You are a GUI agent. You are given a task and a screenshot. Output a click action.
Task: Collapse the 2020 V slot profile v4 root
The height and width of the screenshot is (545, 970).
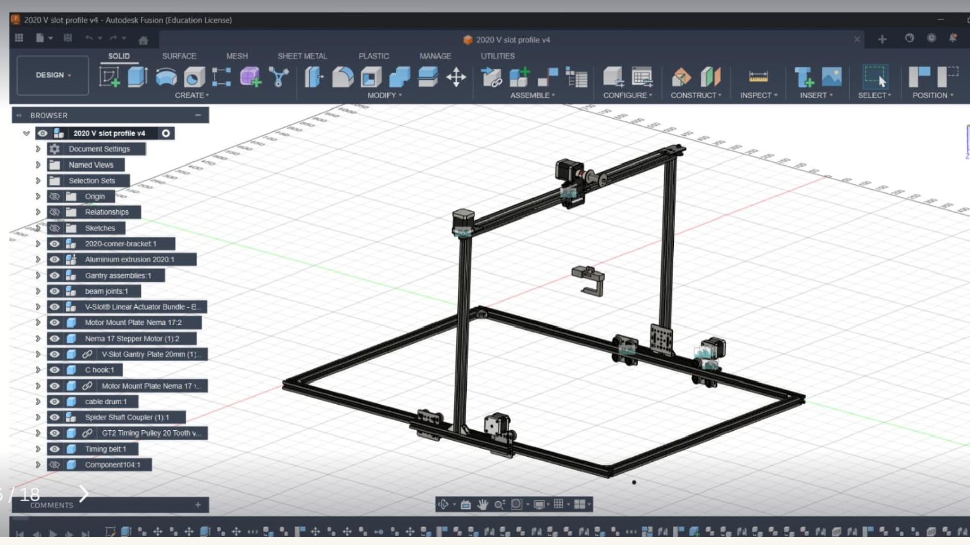pos(26,133)
